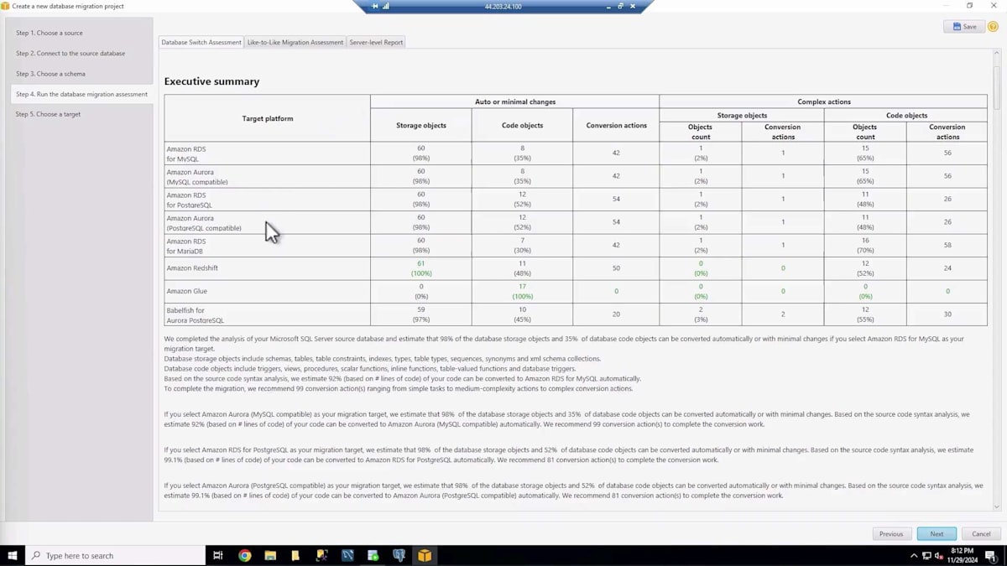The width and height of the screenshot is (1007, 566).
Task: Click the Amazon RDS for PostgreSQL row label
Action: tap(190, 200)
